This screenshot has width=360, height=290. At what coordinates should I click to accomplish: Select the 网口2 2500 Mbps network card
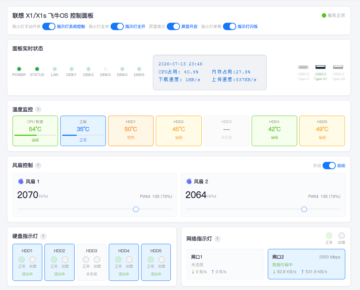click(x=306, y=264)
